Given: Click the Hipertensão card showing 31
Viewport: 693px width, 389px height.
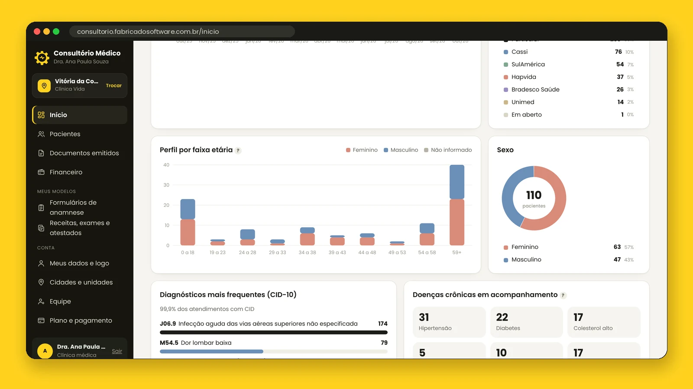Looking at the screenshot, I should [449, 322].
